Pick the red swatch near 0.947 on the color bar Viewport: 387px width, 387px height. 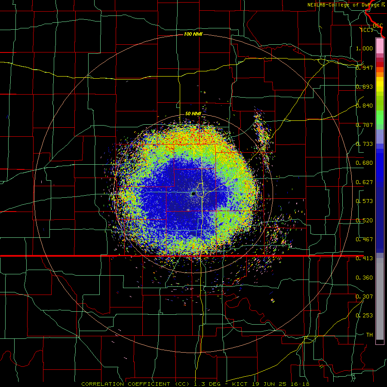coord(380,64)
